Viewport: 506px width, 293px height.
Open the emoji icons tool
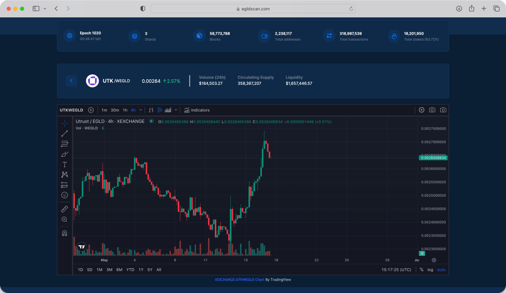64,195
